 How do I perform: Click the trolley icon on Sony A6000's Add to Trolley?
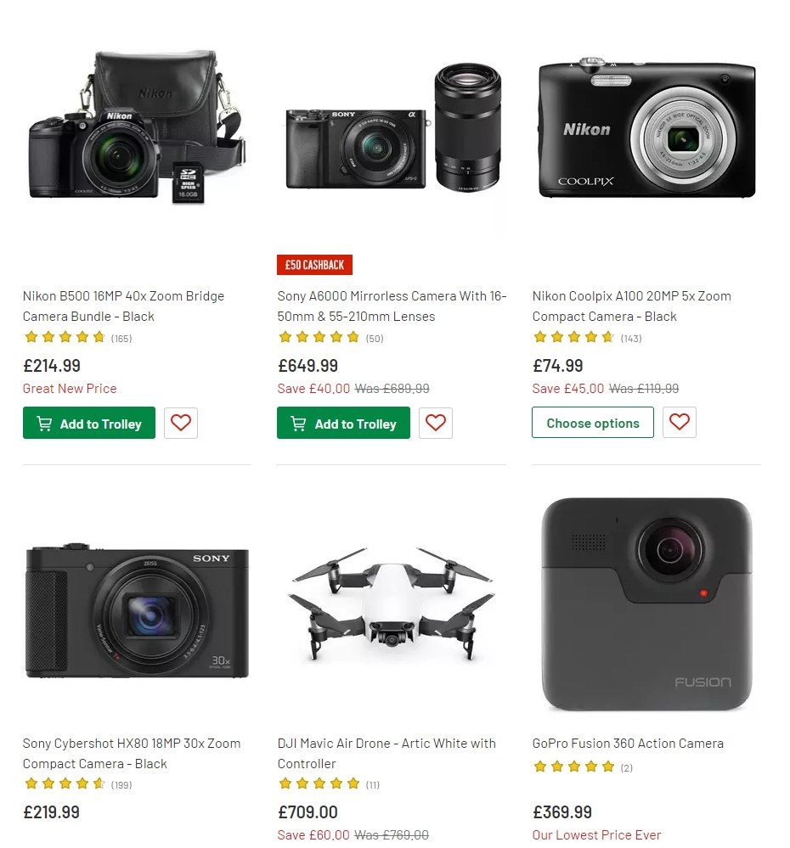(x=300, y=424)
